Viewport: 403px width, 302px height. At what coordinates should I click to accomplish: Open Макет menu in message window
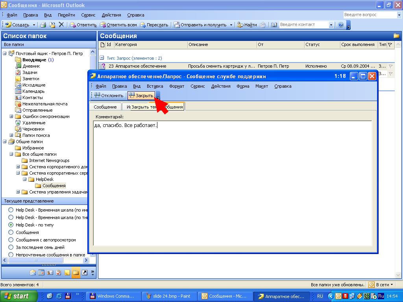click(262, 86)
